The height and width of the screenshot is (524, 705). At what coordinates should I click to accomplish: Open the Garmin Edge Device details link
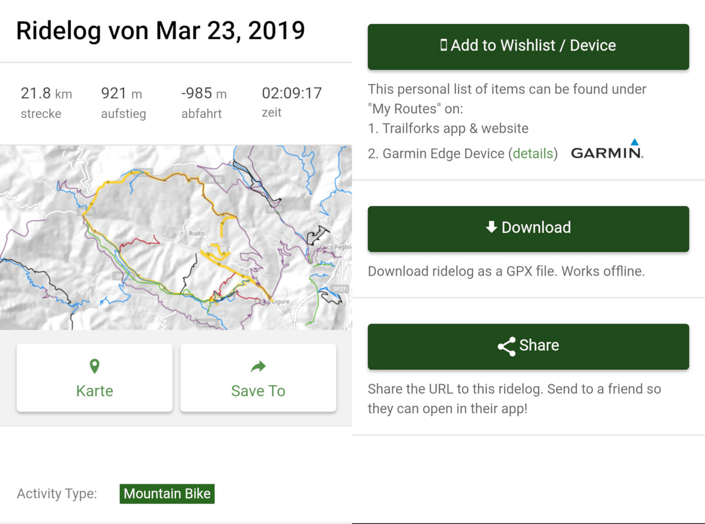pos(532,154)
